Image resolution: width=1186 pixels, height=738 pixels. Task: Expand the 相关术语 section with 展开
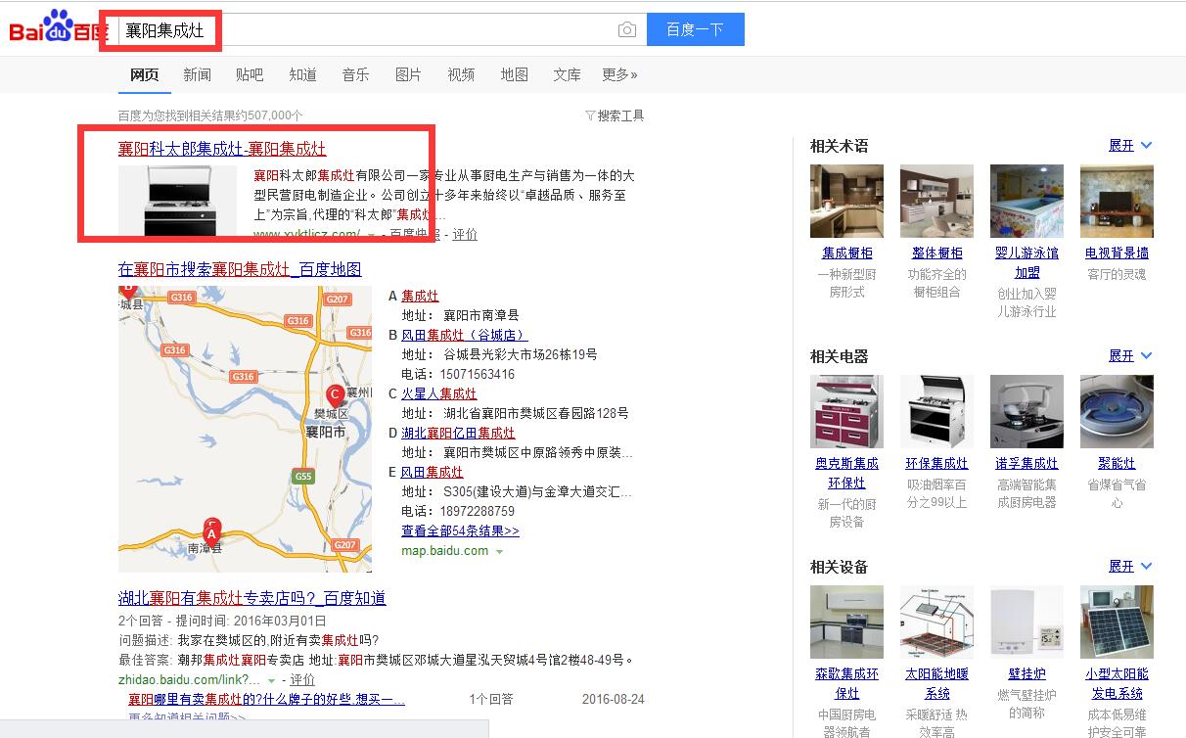click(1130, 145)
